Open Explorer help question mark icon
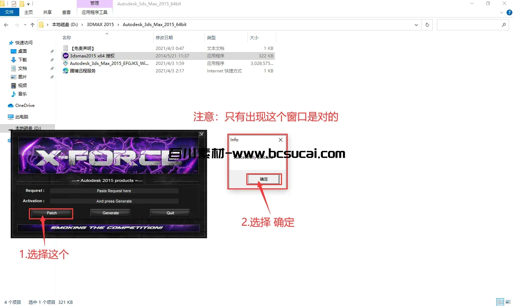Screen dimensions: 513x306 [x=509, y=12]
